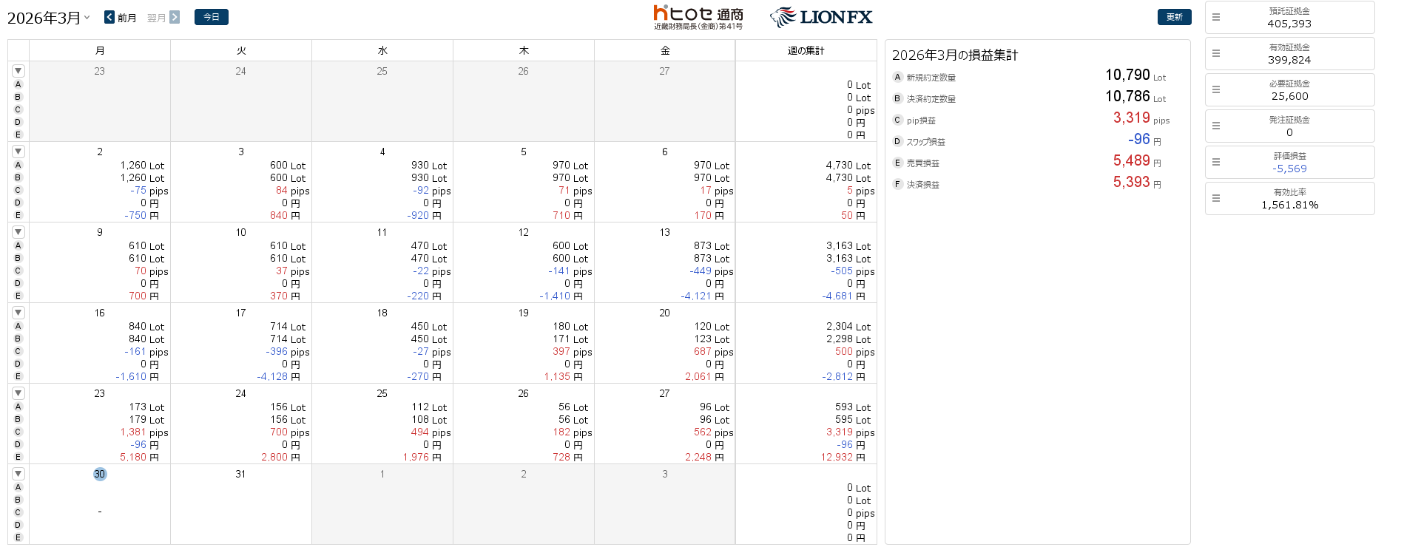Click the drag handle on 必要証拠金 panel
1404x547 pixels.
point(1216,89)
